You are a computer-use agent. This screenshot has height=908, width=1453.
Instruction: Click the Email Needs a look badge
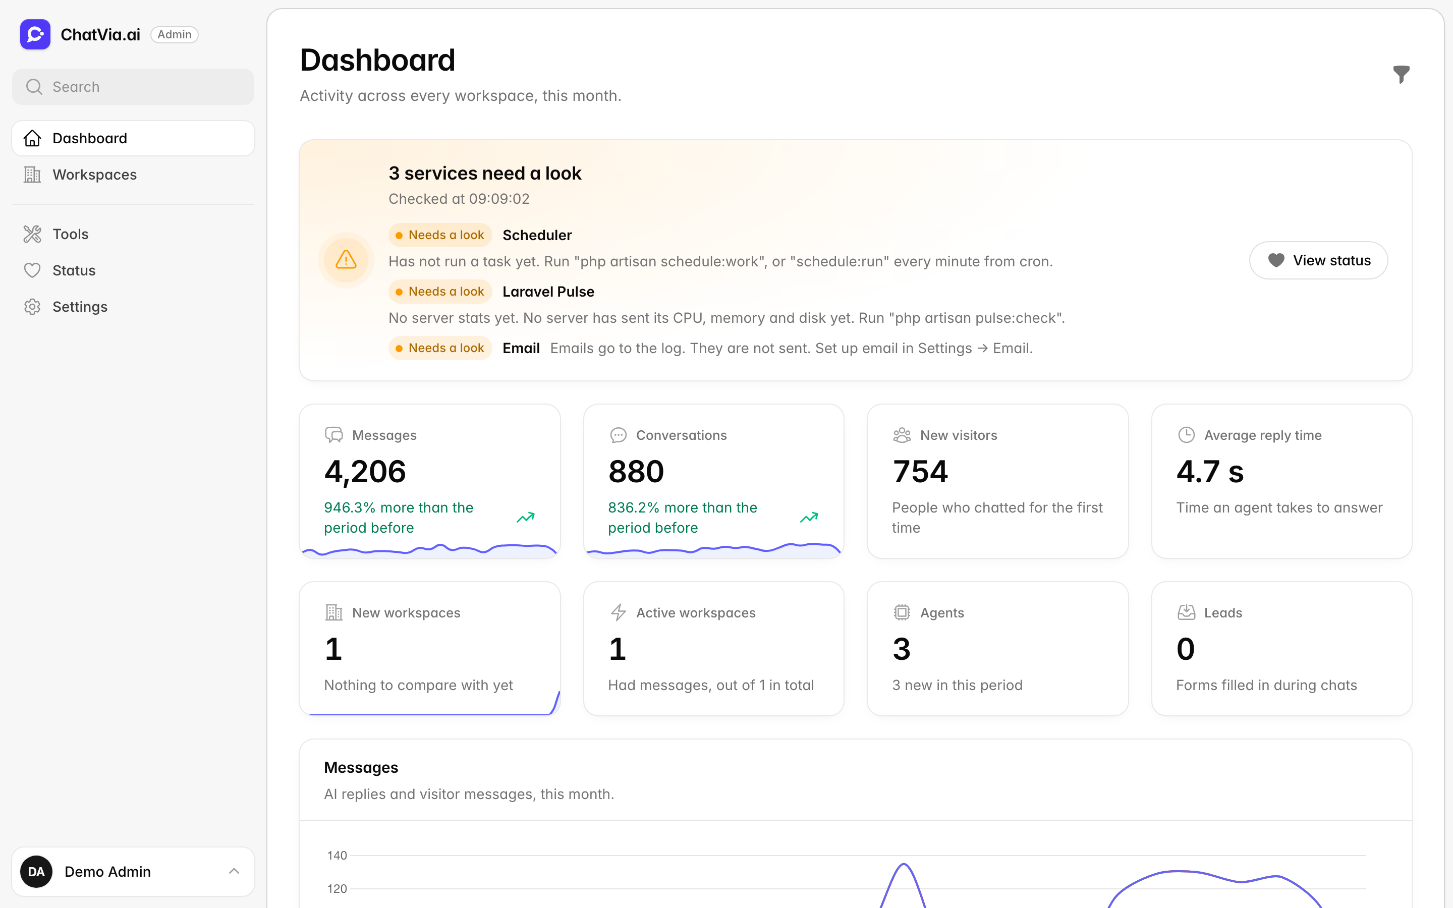440,348
